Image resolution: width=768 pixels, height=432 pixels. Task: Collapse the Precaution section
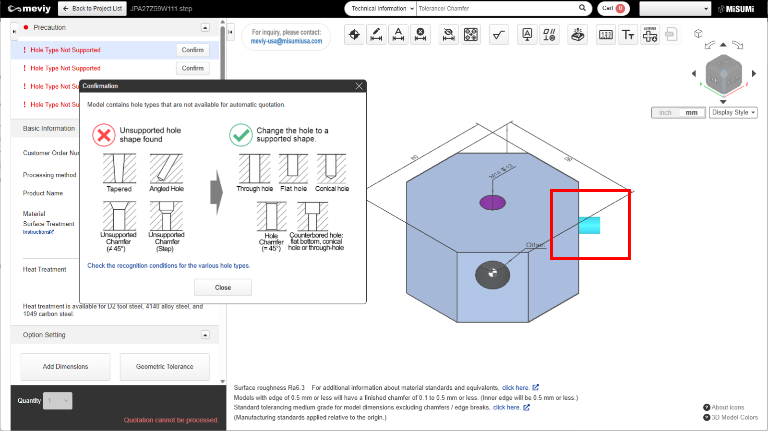click(x=205, y=28)
